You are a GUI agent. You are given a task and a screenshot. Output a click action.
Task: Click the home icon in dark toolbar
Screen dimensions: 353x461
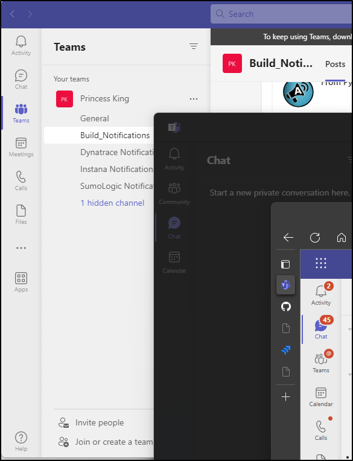pos(342,237)
